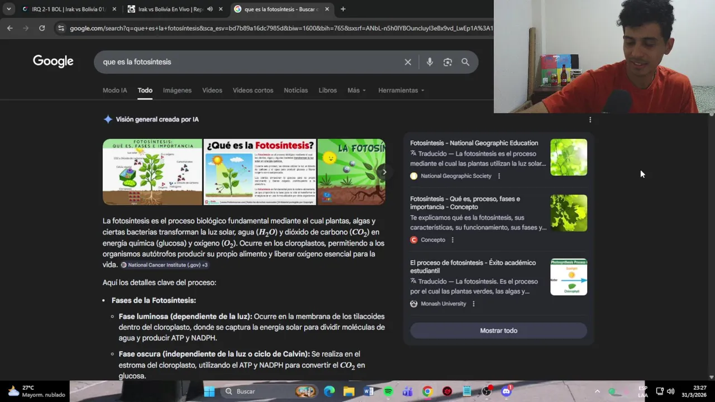The image size is (715, 402).
Task: Open Chrome tab search dropdown arrow
Action: (9, 9)
